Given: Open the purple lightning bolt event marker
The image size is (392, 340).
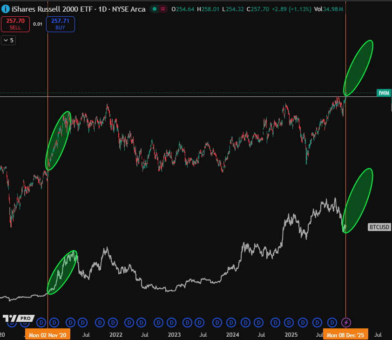Looking at the screenshot, I should click(346, 322).
